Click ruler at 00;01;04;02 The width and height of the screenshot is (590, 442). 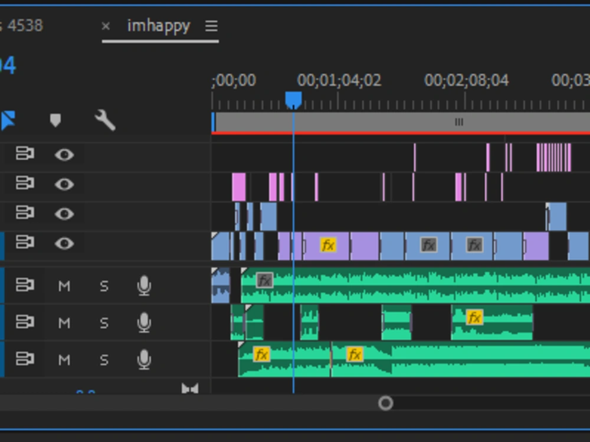click(x=339, y=80)
